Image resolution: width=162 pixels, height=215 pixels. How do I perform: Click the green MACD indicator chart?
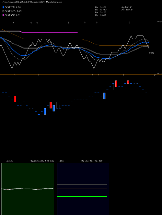pos(28,189)
